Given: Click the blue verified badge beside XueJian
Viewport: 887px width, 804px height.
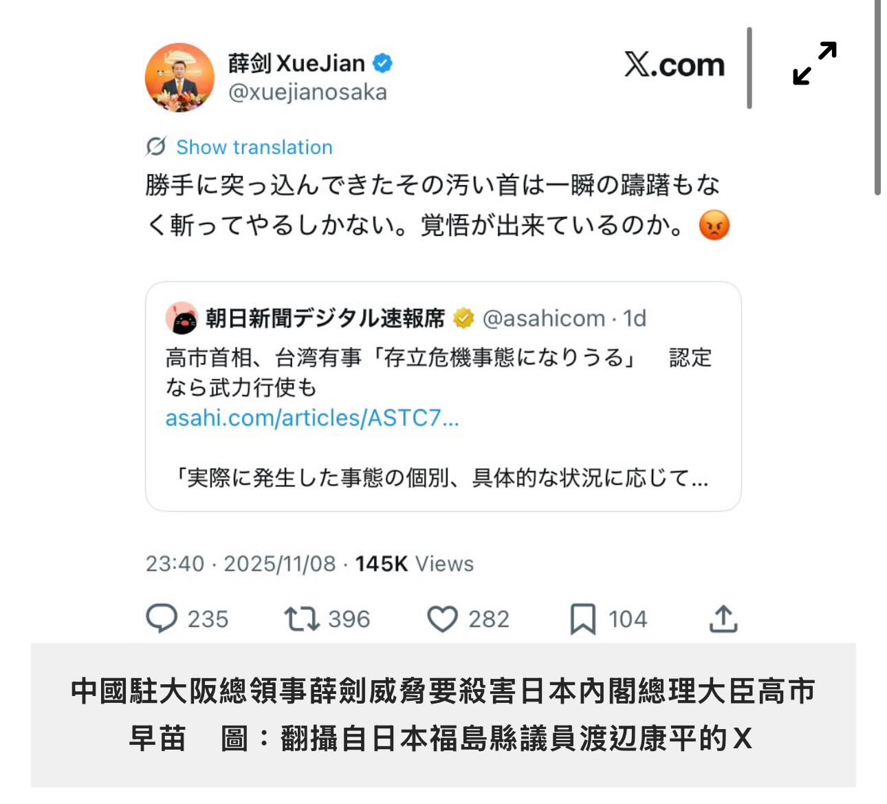Looking at the screenshot, I should pos(382,63).
